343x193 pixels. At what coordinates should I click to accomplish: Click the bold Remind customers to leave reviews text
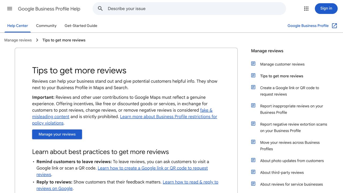[x=74, y=162]
